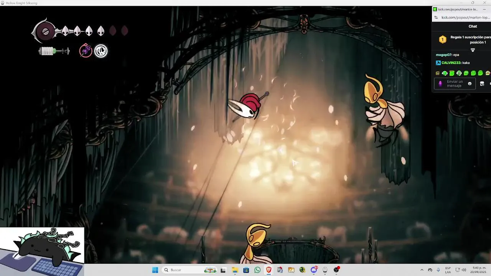Click the pink tool icon in HUD
The height and width of the screenshot is (276, 491).
[86, 51]
